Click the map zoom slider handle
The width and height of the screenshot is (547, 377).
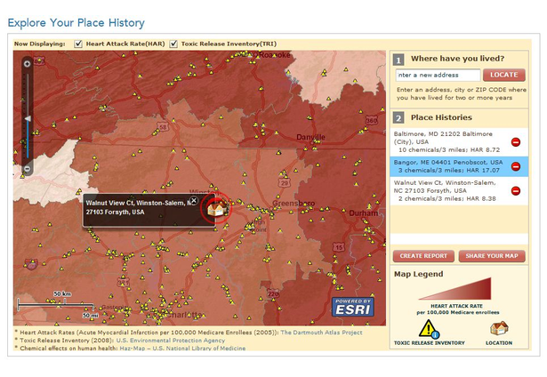(x=28, y=119)
